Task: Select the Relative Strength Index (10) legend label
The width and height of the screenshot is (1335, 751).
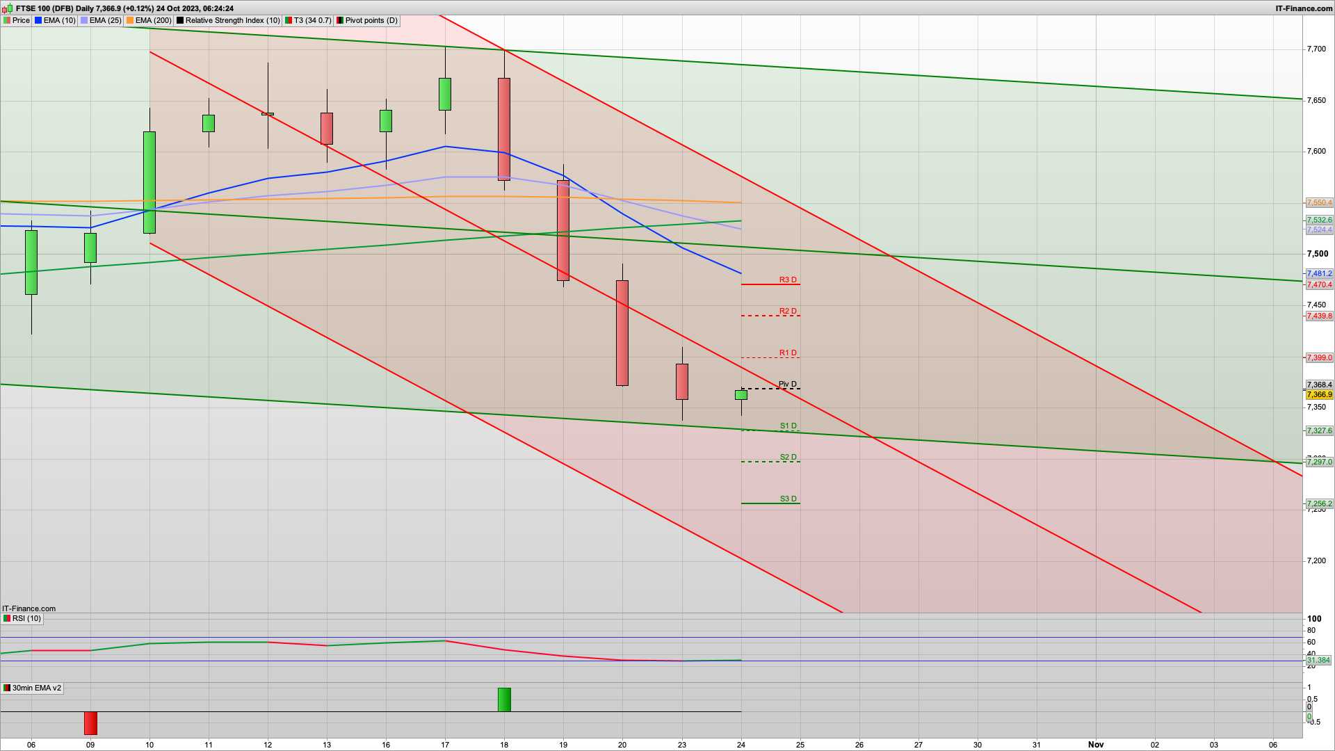Action: 233,20
